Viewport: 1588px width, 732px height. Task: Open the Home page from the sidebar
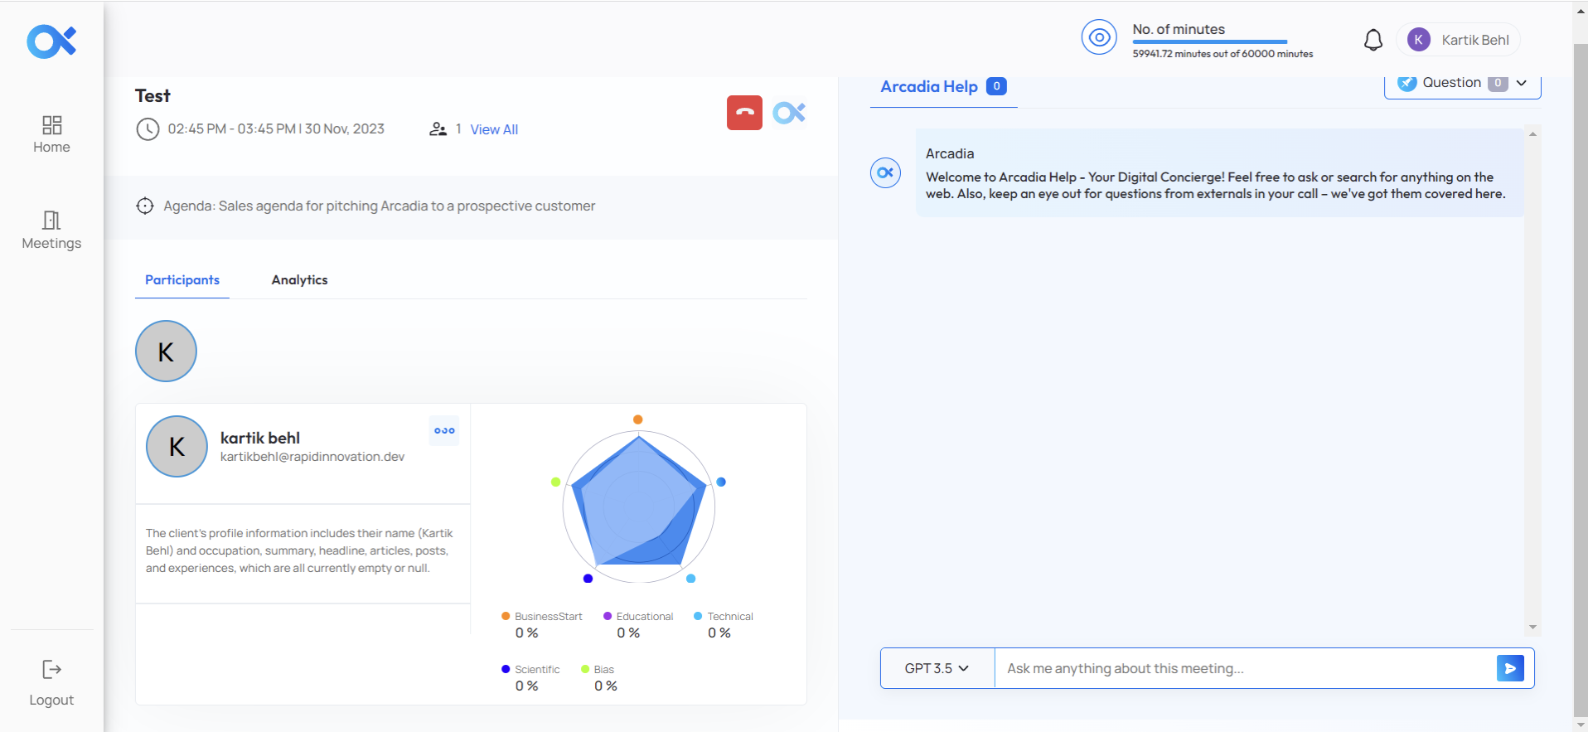[x=51, y=134]
